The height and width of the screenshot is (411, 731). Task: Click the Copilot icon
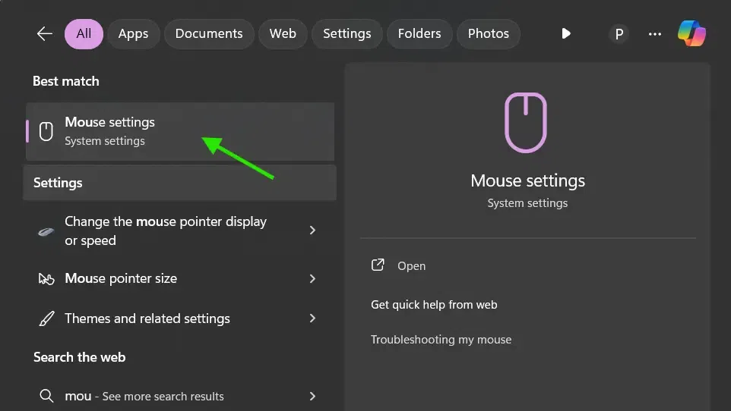pos(691,33)
